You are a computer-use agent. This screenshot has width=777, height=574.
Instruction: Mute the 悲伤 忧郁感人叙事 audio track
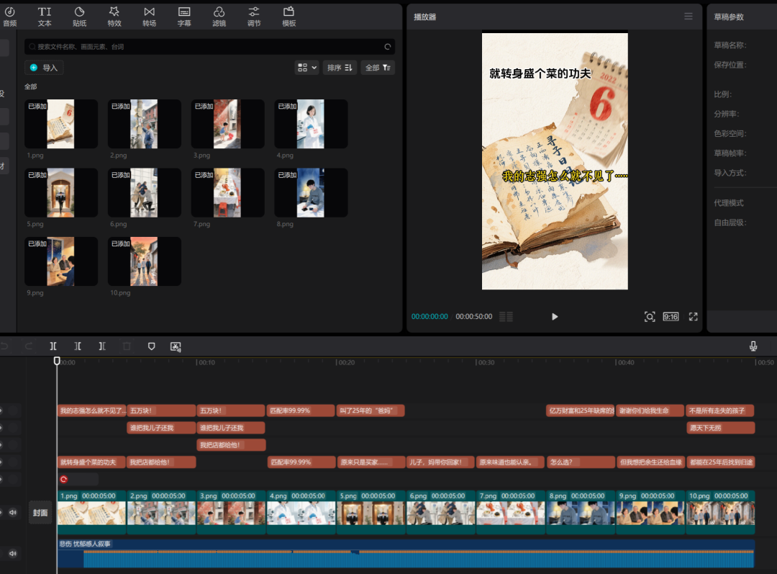coord(12,554)
